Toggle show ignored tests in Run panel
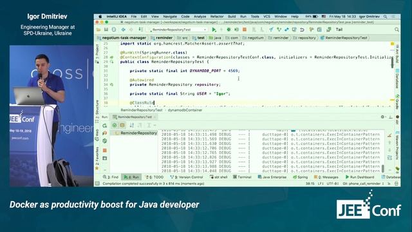This screenshot has height=232, width=412. coord(122,126)
